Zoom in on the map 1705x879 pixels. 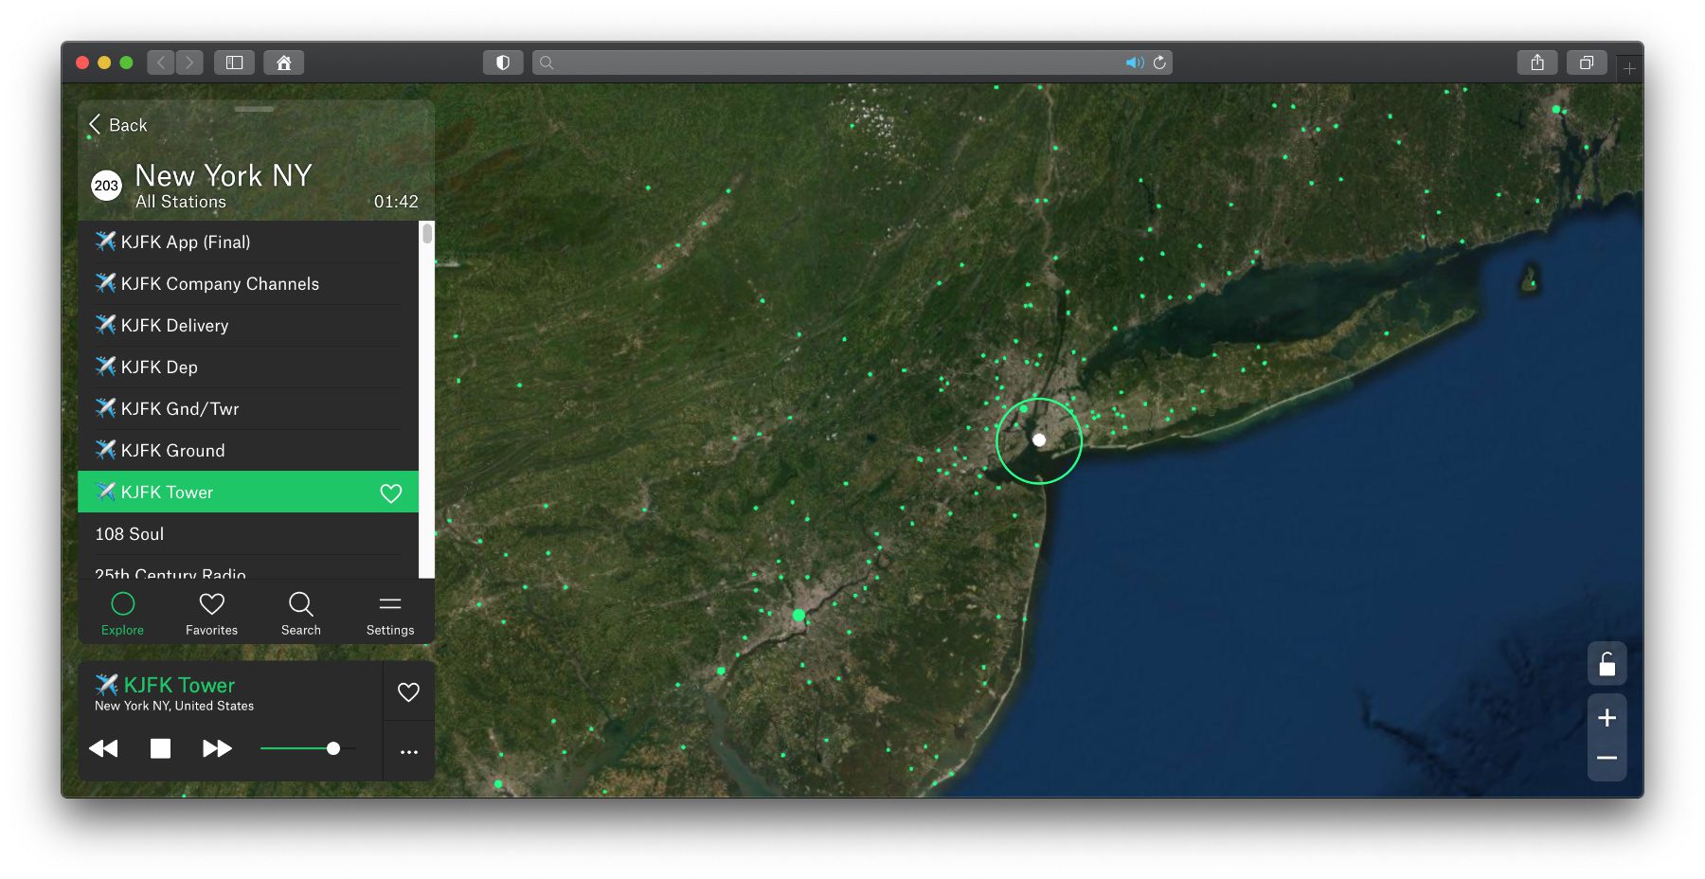click(x=1606, y=718)
